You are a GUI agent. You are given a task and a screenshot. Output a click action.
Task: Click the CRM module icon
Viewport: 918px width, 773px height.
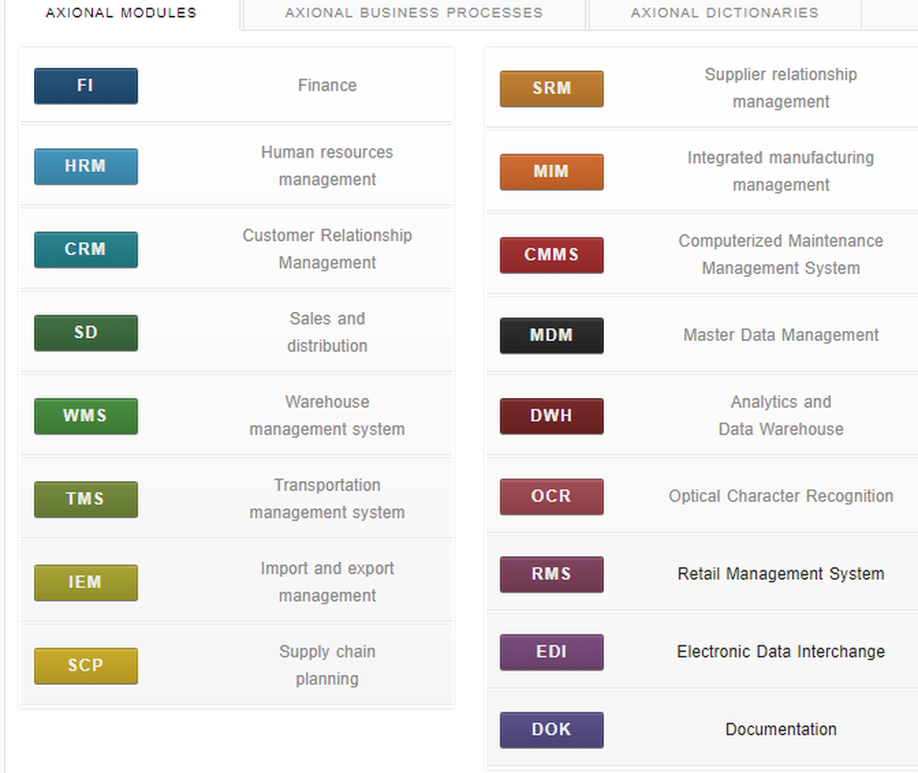85,249
